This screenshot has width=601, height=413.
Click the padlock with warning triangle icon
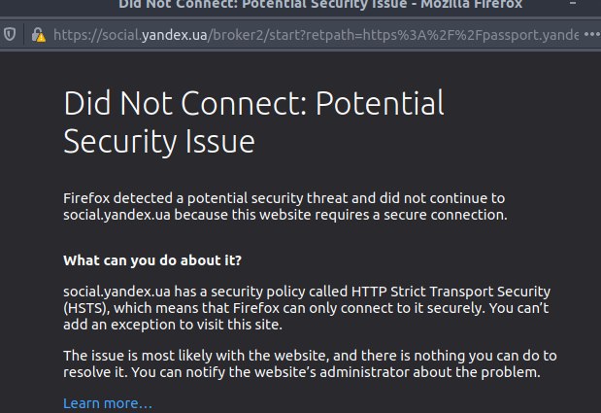[38, 35]
